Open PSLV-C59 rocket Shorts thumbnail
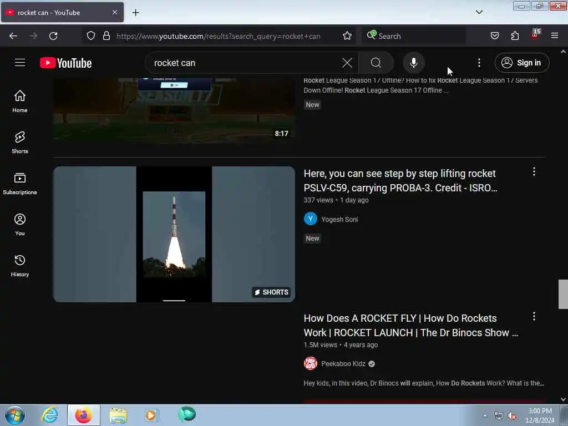 [174, 234]
